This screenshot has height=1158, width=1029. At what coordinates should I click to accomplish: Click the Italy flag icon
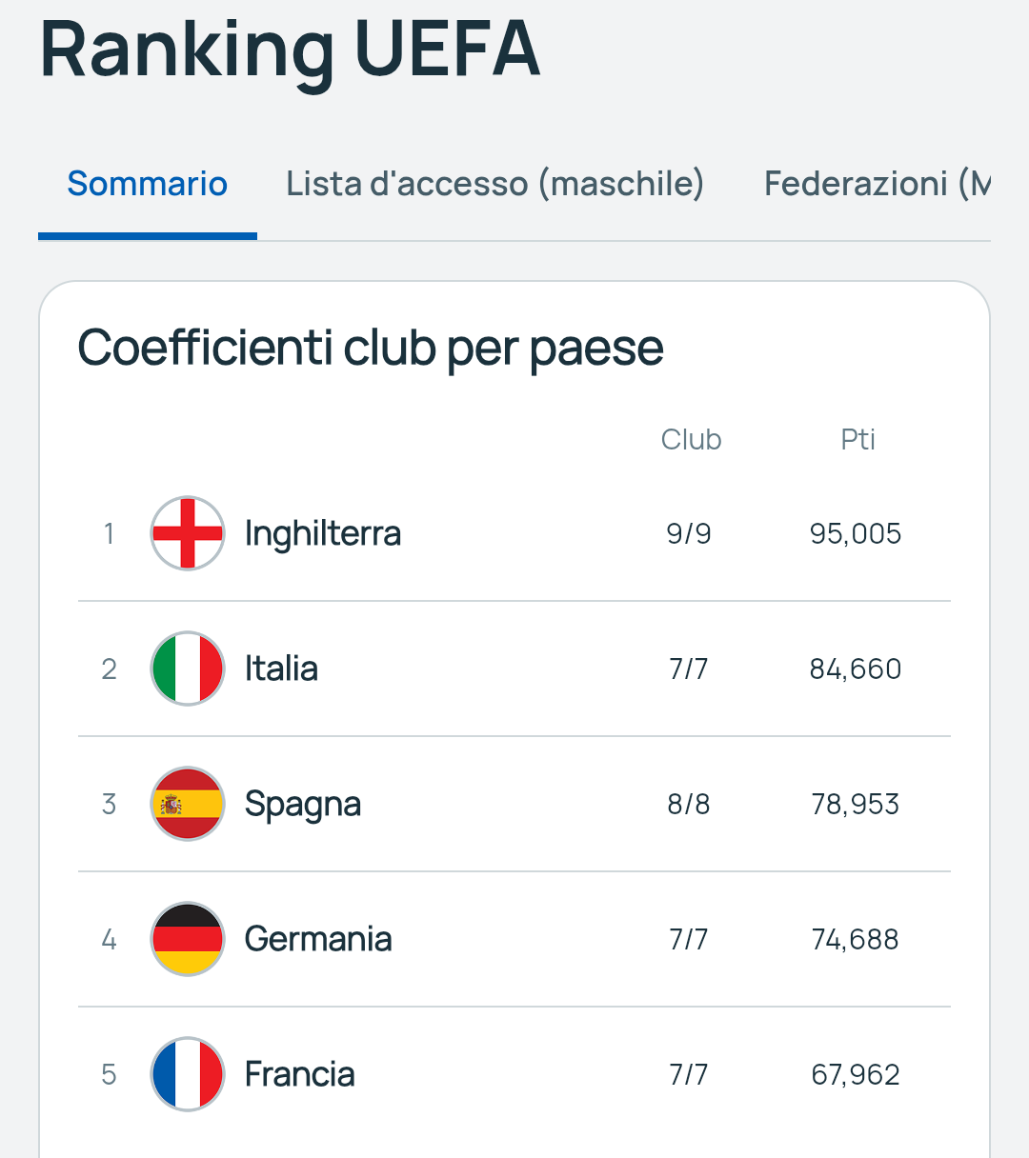[188, 669]
